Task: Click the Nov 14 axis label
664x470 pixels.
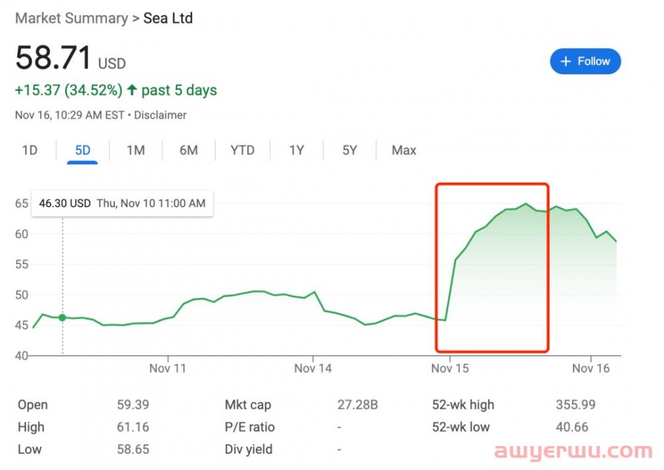Action: pyautogui.click(x=313, y=368)
